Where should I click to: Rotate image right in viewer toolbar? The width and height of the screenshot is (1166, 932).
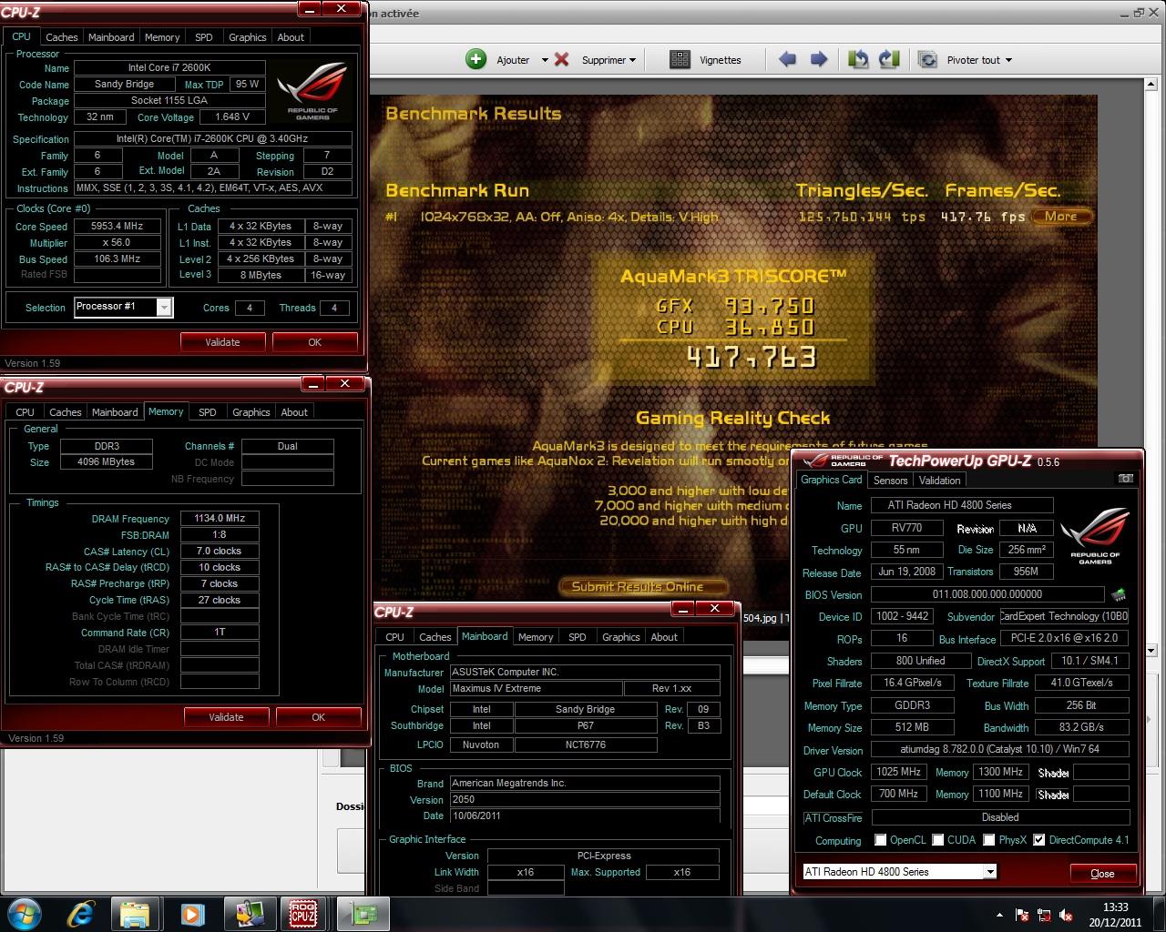coord(889,59)
